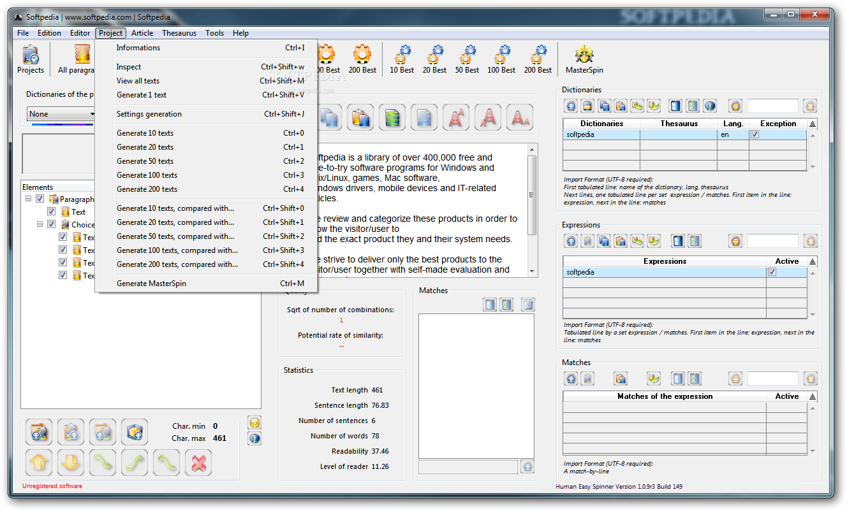
Task: Toggle the Active checkbox for softpedia expression
Action: tap(772, 272)
